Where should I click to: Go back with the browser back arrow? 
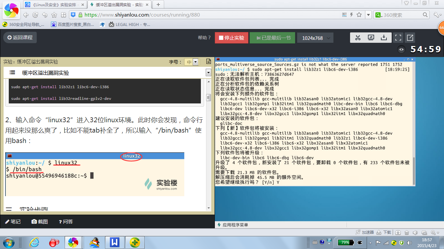tap(26, 15)
